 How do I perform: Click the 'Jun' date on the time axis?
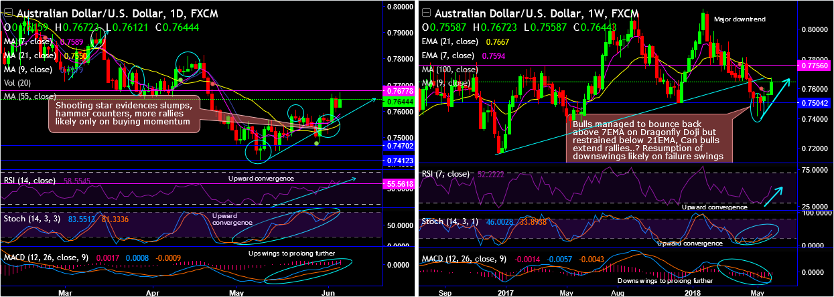pyautogui.click(x=328, y=292)
